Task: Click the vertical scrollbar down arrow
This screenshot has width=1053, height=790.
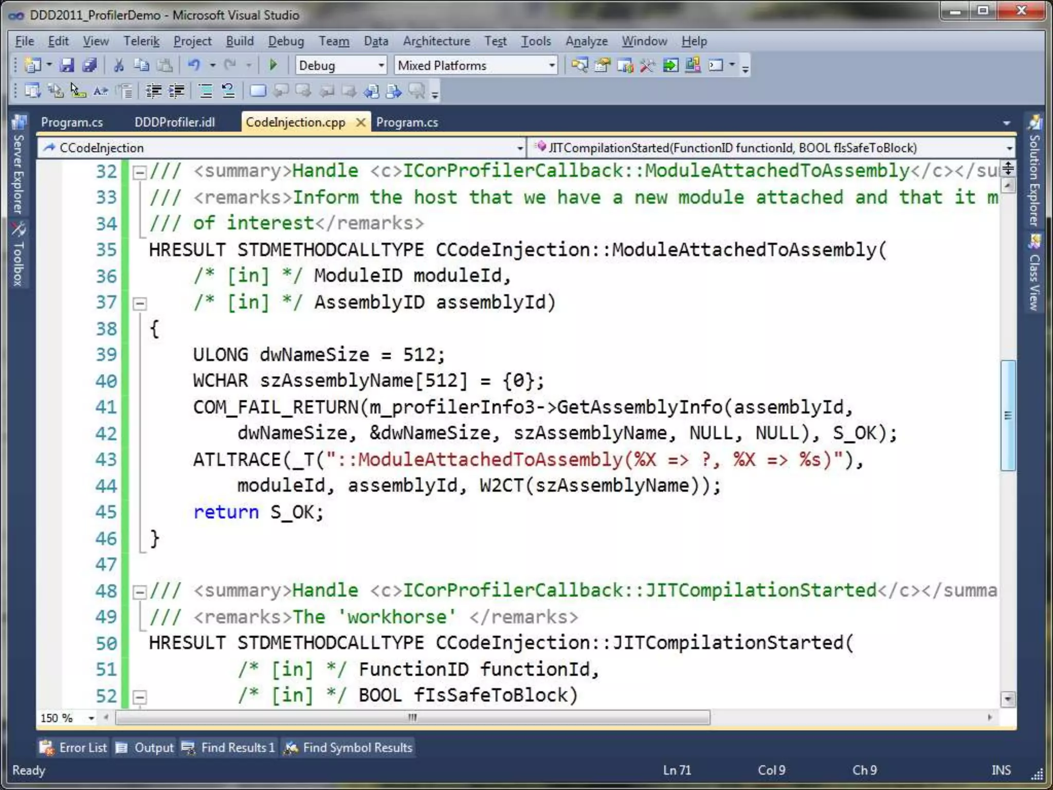Action: coord(1008,698)
